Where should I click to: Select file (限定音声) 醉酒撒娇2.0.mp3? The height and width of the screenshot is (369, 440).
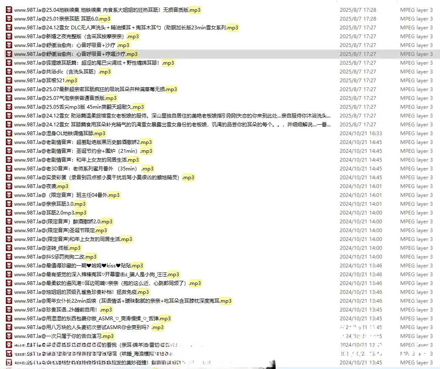[x=63, y=222]
